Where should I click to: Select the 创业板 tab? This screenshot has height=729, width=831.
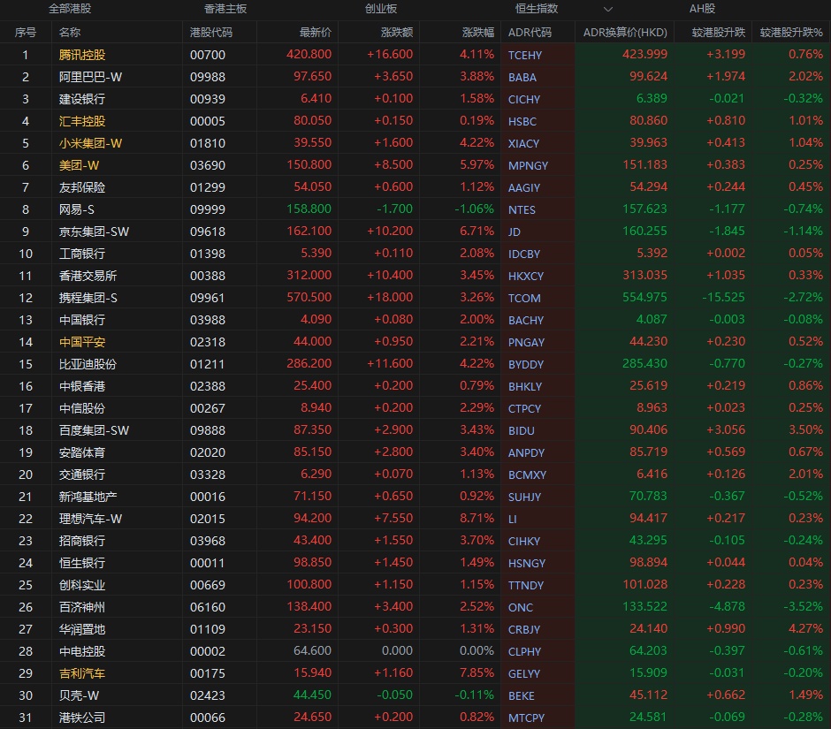(380, 9)
